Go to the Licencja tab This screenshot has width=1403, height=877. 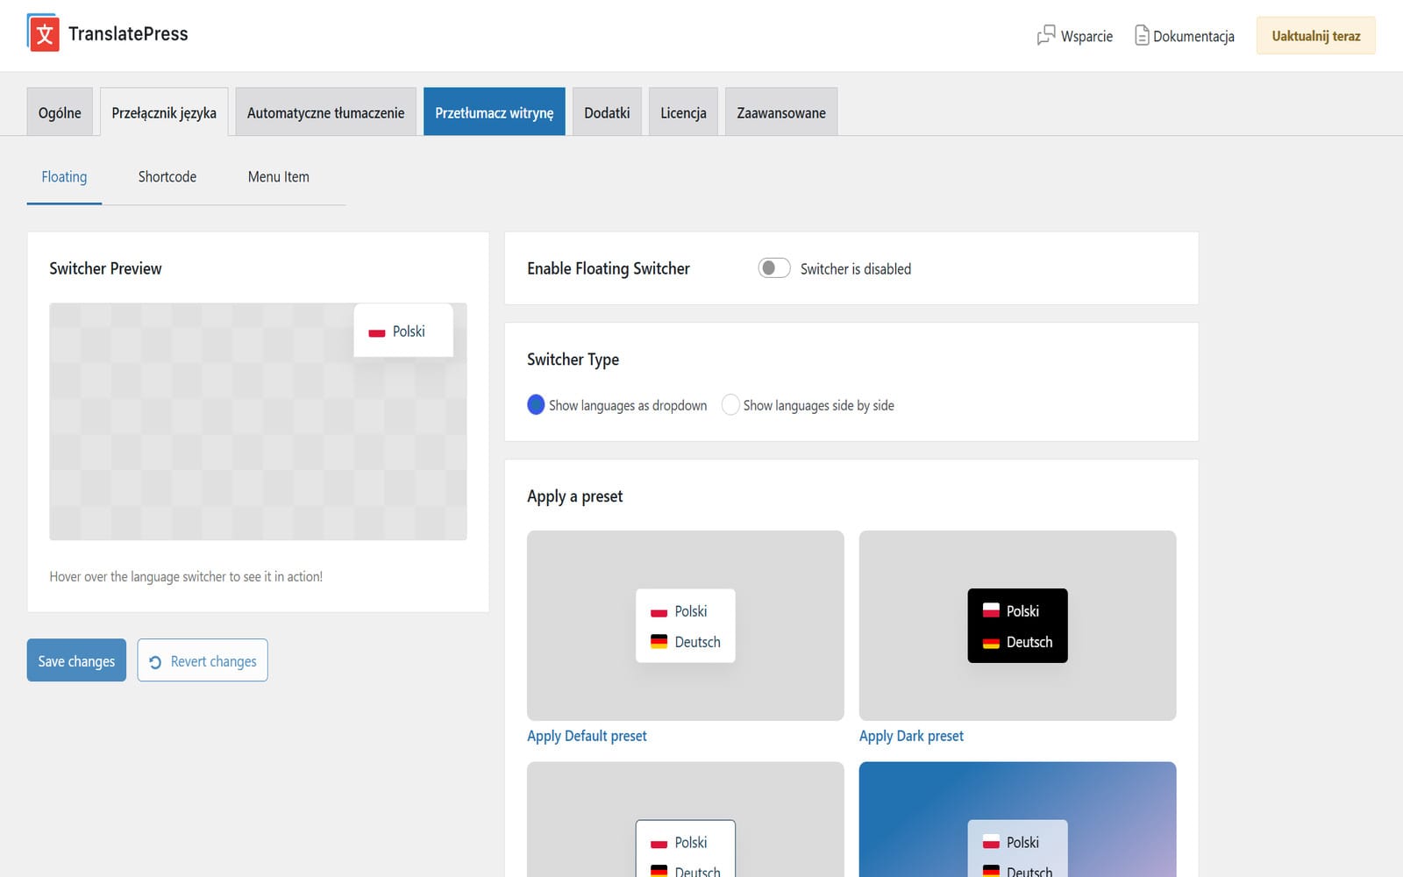[683, 112]
